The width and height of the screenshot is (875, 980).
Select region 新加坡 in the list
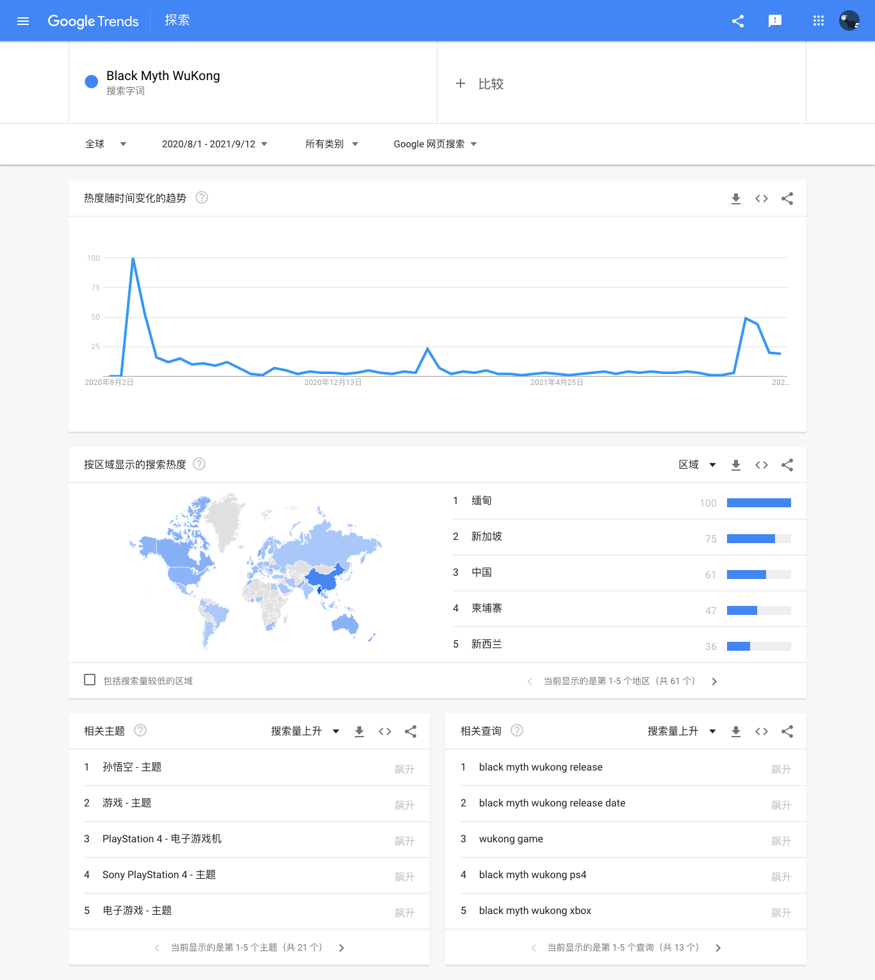pyautogui.click(x=487, y=537)
